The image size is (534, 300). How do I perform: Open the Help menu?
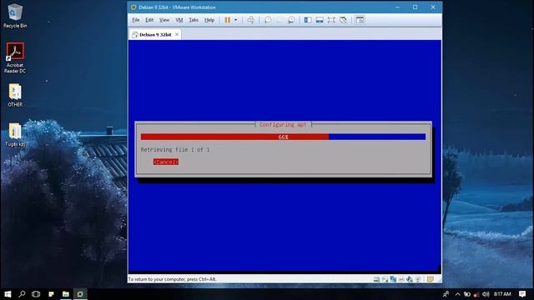[209, 20]
